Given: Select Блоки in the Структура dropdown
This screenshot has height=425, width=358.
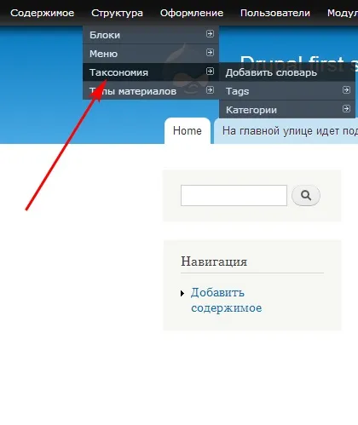Looking at the screenshot, I should pos(151,35).
